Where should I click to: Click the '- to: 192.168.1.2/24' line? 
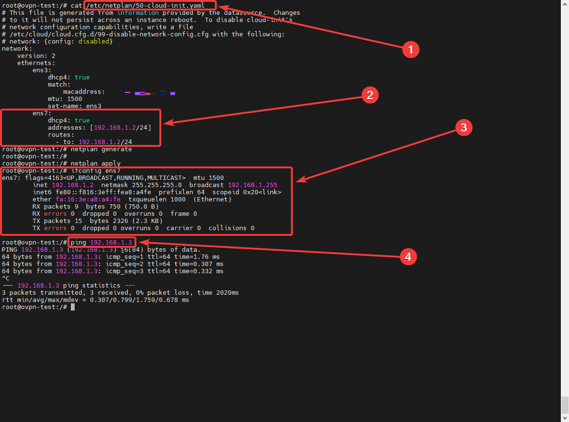click(x=94, y=142)
